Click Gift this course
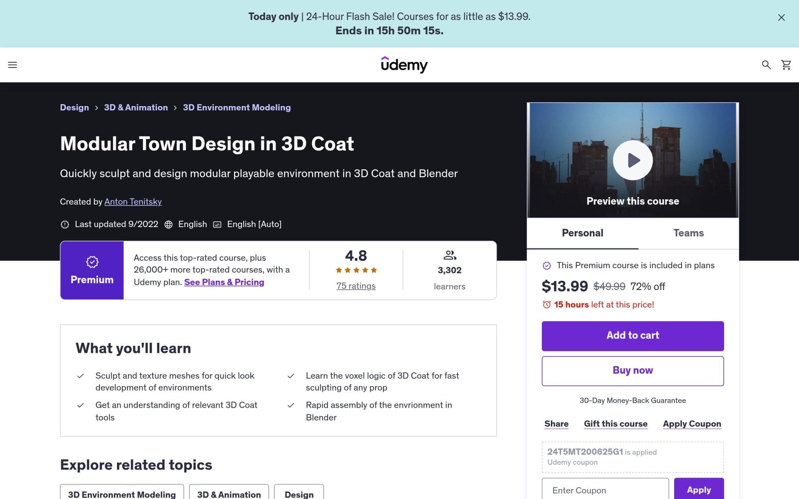 coord(616,424)
